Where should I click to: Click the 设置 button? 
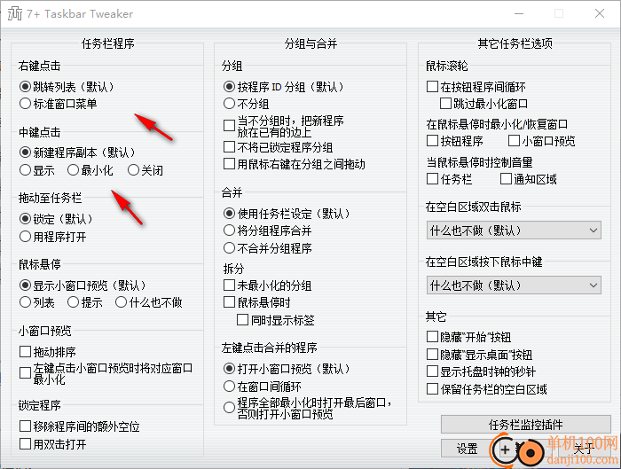[467, 449]
